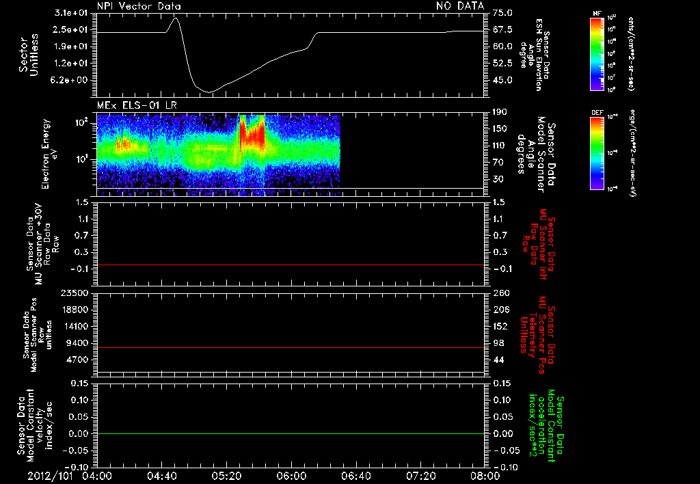
Task: Click the "ESH Sun Elevation Angle" label
Action: (x=535, y=55)
